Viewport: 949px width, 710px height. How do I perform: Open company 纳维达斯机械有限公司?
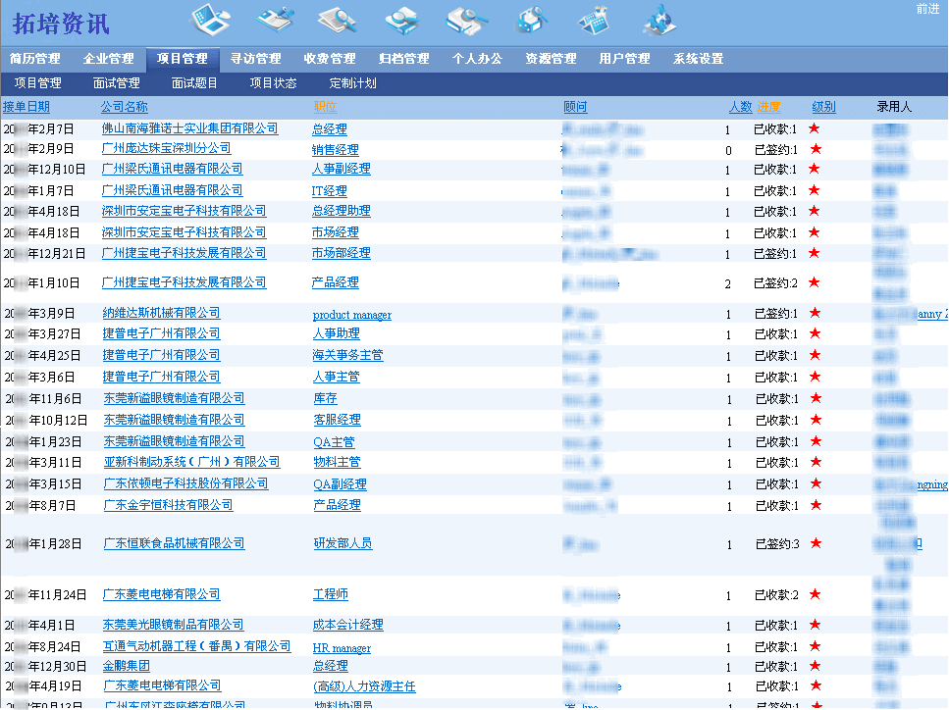[x=162, y=313]
